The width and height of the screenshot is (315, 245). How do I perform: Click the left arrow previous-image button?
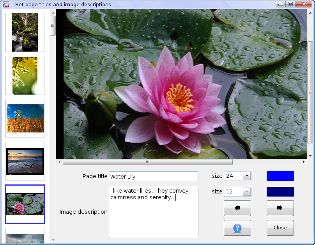click(237, 208)
